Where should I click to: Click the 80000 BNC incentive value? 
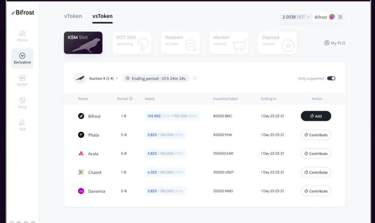coord(223,116)
